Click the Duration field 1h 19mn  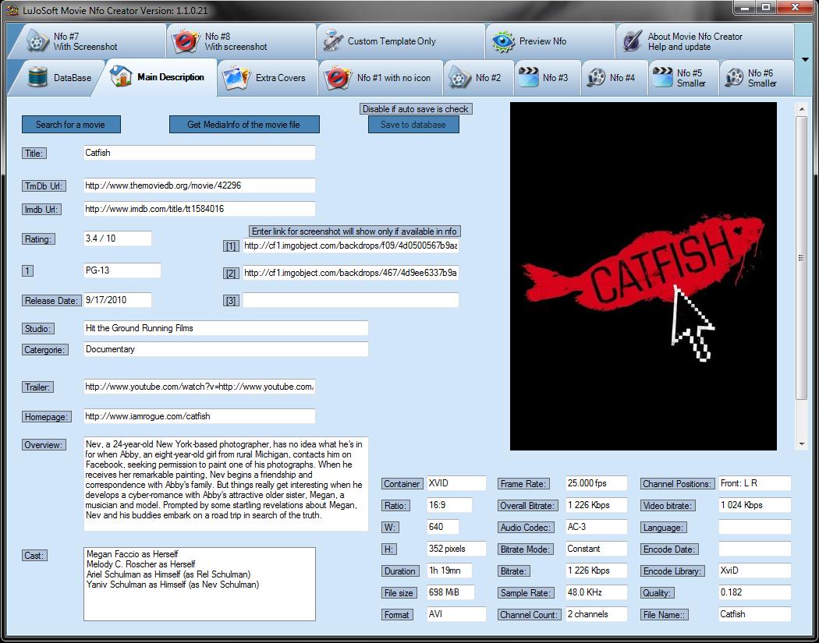[x=449, y=571]
